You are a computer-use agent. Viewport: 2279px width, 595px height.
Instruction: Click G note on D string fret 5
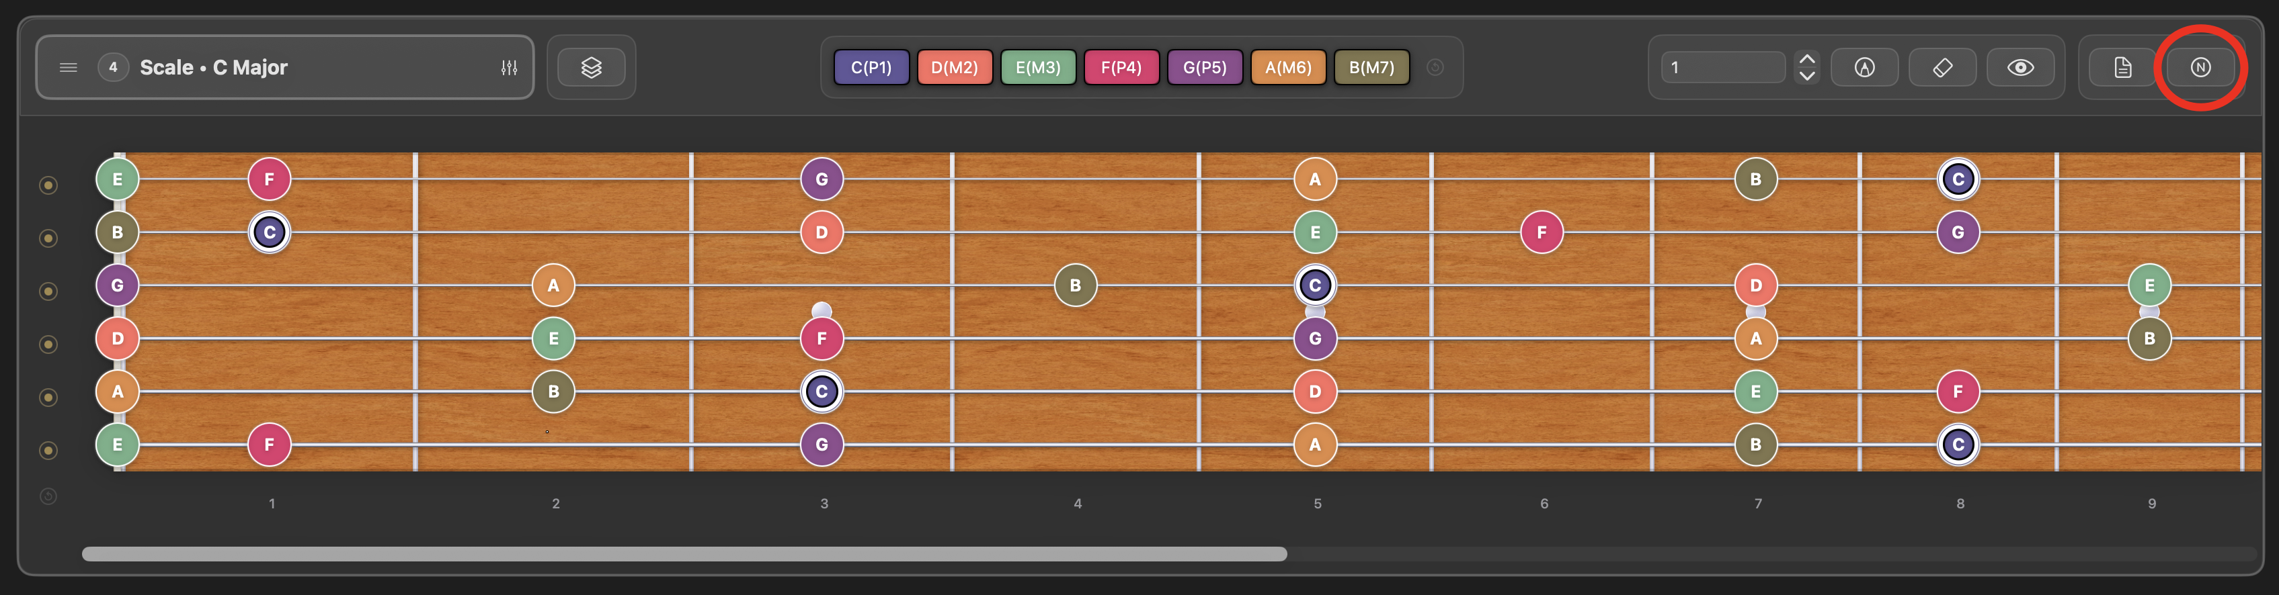coord(1316,338)
